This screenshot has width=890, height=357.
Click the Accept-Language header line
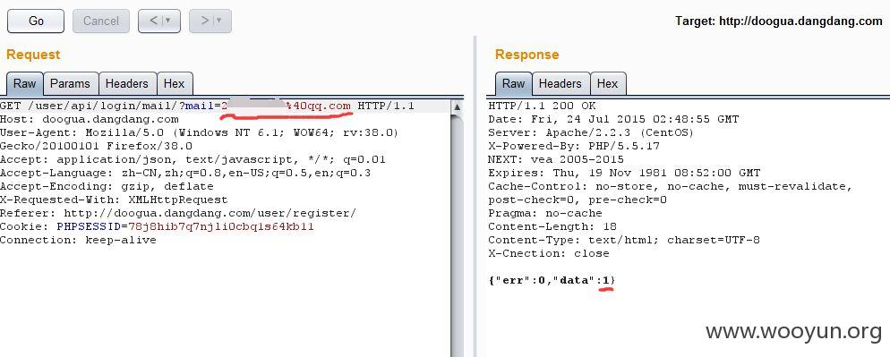click(x=185, y=173)
